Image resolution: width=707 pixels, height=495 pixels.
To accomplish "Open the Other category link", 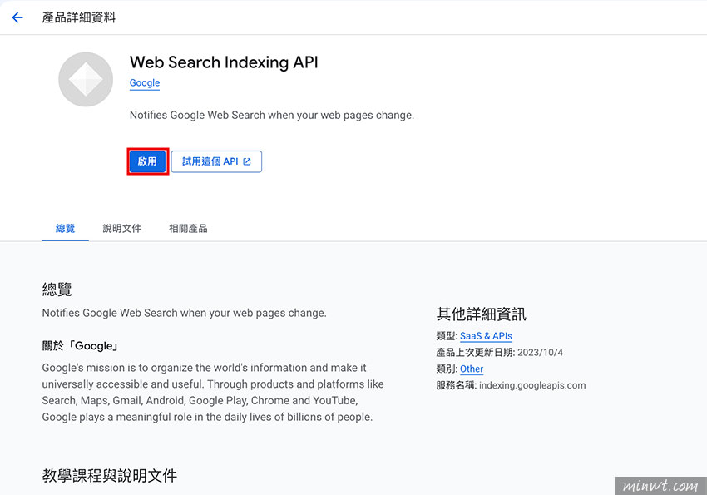I will point(472,369).
